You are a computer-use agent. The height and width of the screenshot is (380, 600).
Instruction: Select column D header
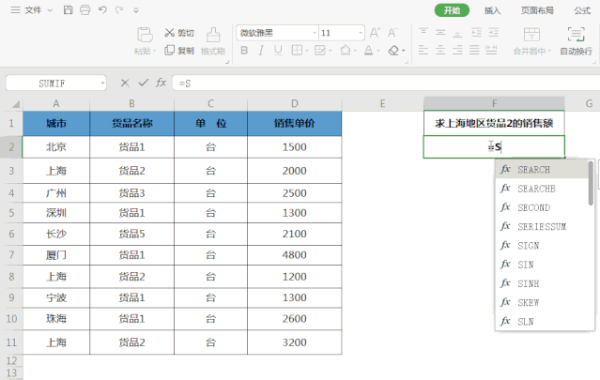(294, 103)
